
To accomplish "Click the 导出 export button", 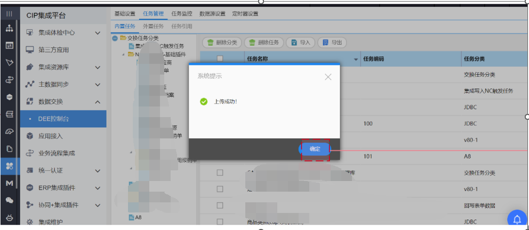I will (332, 43).
